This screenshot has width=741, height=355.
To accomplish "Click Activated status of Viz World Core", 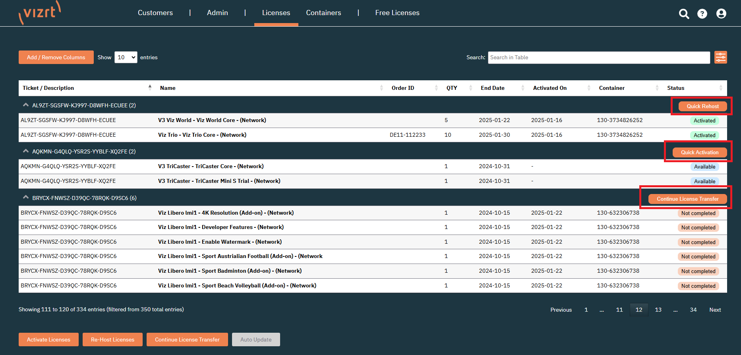I will click(704, 120).
